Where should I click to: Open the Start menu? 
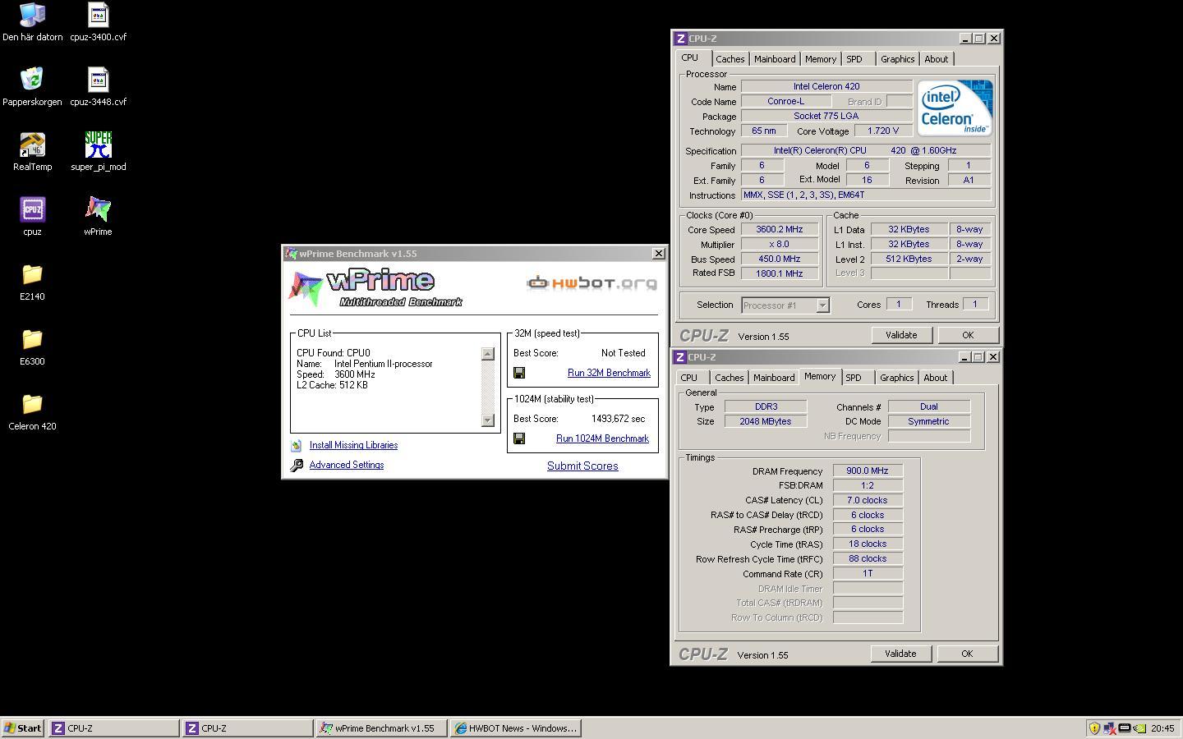[23, 728]
